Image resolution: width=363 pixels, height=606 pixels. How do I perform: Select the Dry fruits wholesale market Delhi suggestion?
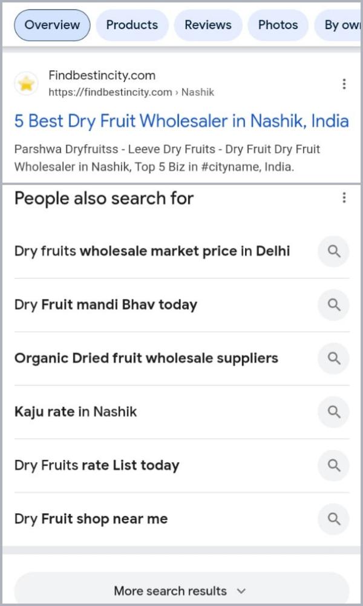pyautogui.click(x=152, y=251)
